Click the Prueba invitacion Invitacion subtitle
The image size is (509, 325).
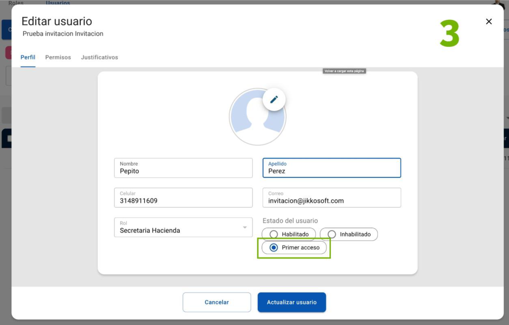tap(63, 34)
